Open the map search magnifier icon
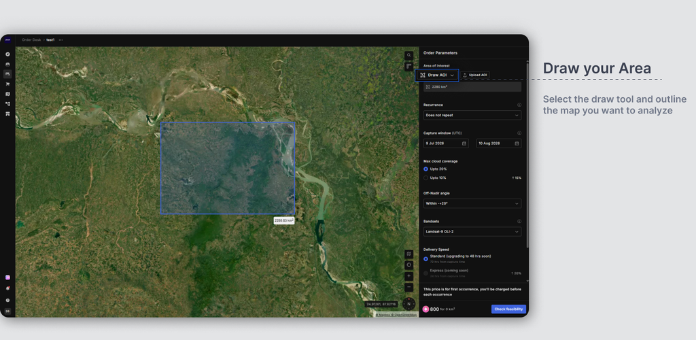The width and height of the screenshot is (696, 340). pos(408,56)
